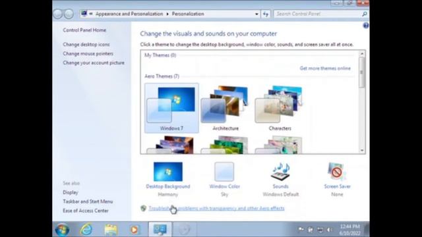Screen dimensions: 422x237
Task: Click the network tray icon
Action: coord(320,230)
